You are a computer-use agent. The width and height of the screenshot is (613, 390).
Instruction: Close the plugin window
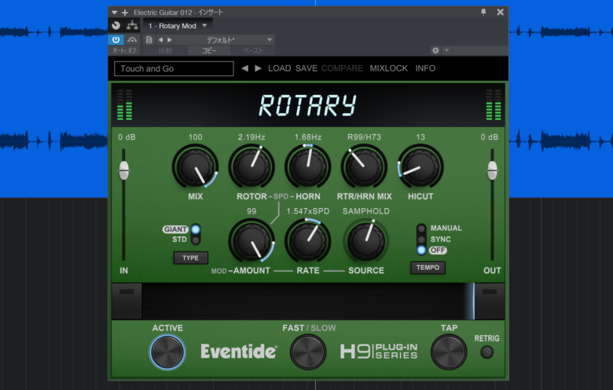point(500,12)
